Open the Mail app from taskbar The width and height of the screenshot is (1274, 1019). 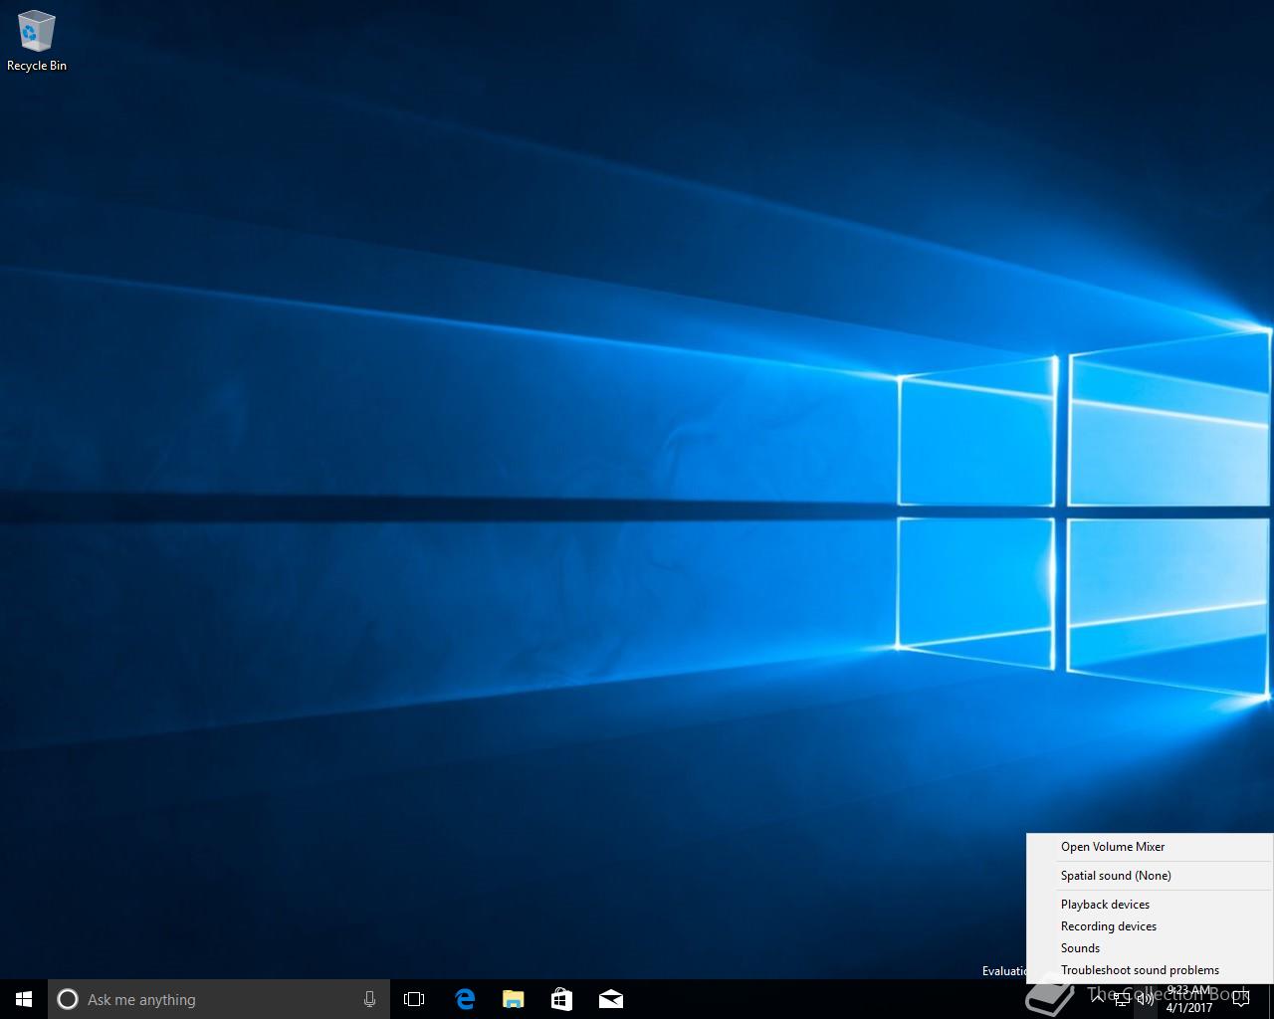(x=610, y=999)
